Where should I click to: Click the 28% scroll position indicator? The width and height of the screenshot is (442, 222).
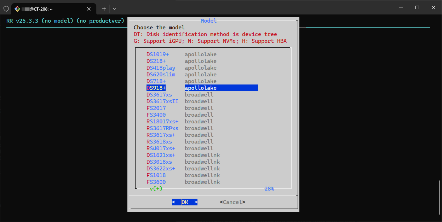(269, 189)
